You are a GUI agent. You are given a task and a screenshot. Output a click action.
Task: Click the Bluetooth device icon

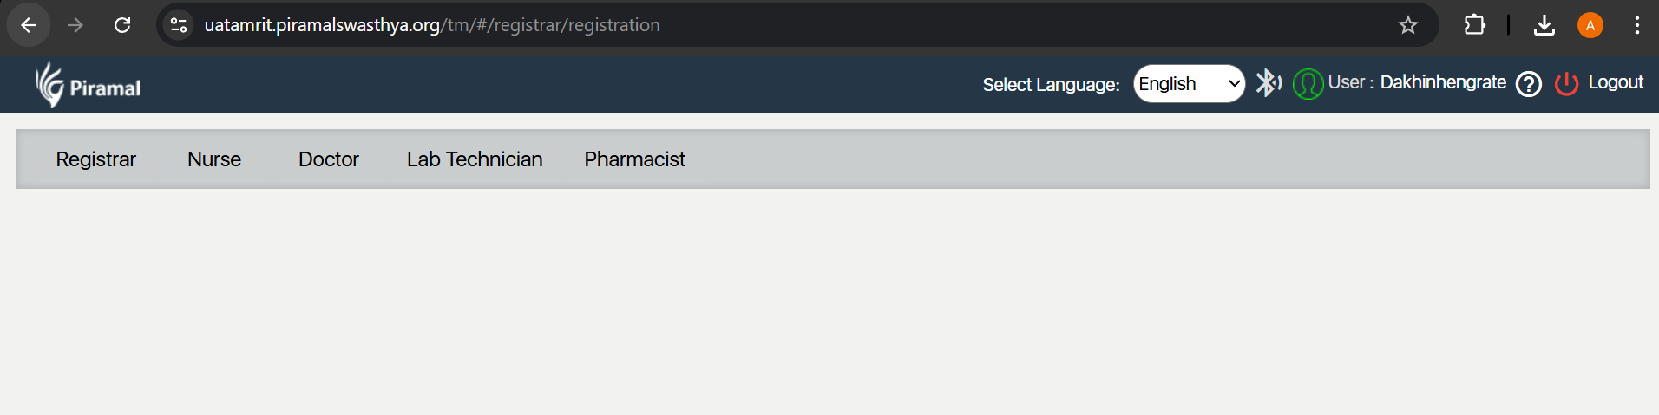[1268, 83]
